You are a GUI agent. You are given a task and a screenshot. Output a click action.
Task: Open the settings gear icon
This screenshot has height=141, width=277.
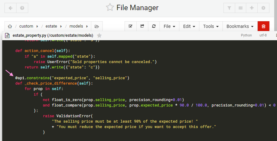tap(264, 8)
